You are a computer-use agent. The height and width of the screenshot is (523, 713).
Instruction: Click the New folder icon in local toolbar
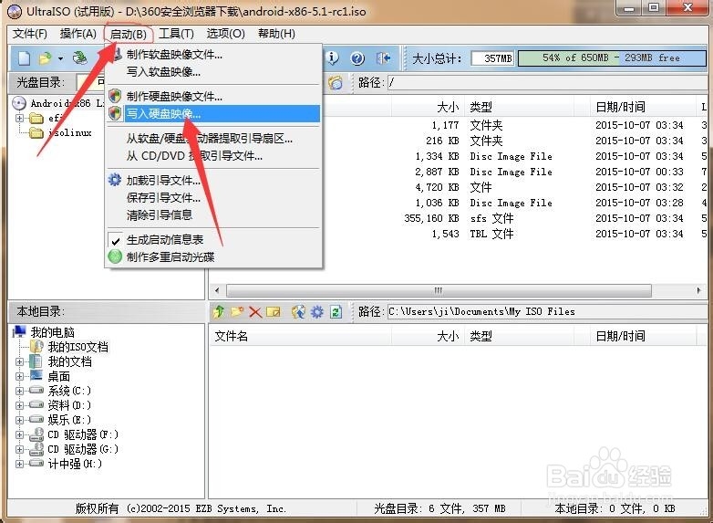tap(237, 312)
